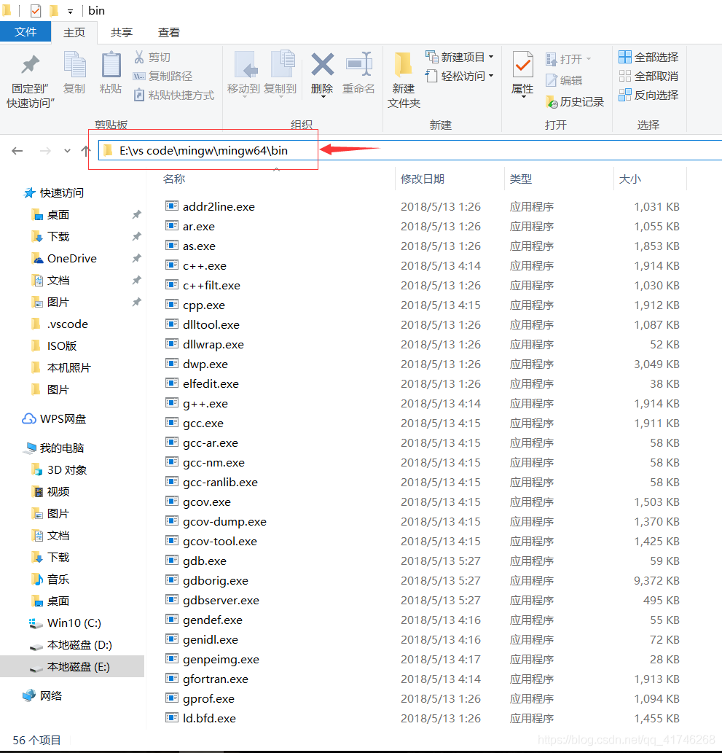
Task: Click the Rename icon
Action: click(x=359, y=64)
